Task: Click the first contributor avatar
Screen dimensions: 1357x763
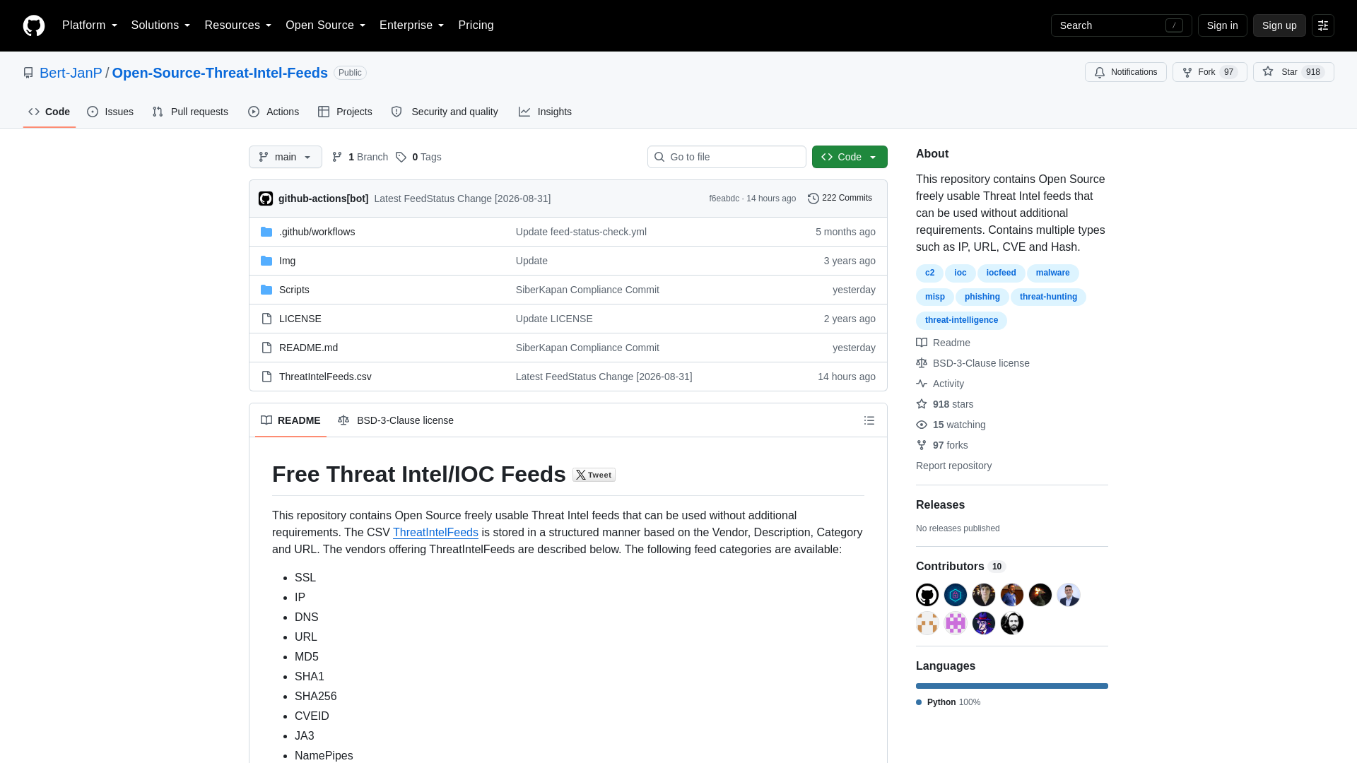Action: pyautogui.click(x=927, y=595)
